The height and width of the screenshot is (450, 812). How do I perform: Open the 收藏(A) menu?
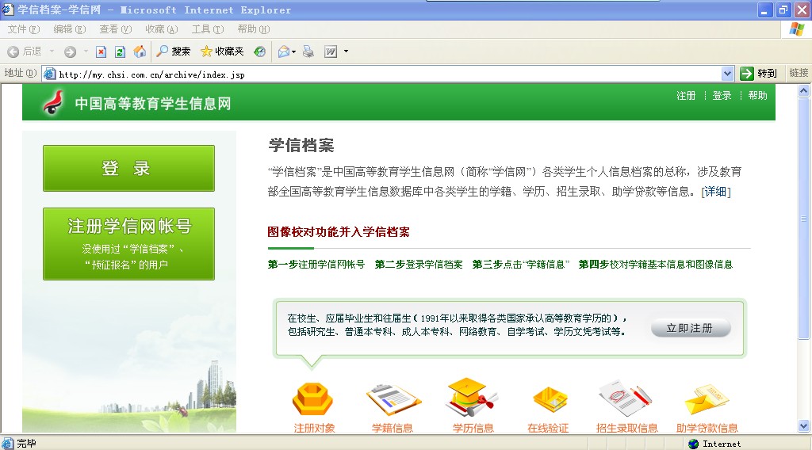coord(162,29)
